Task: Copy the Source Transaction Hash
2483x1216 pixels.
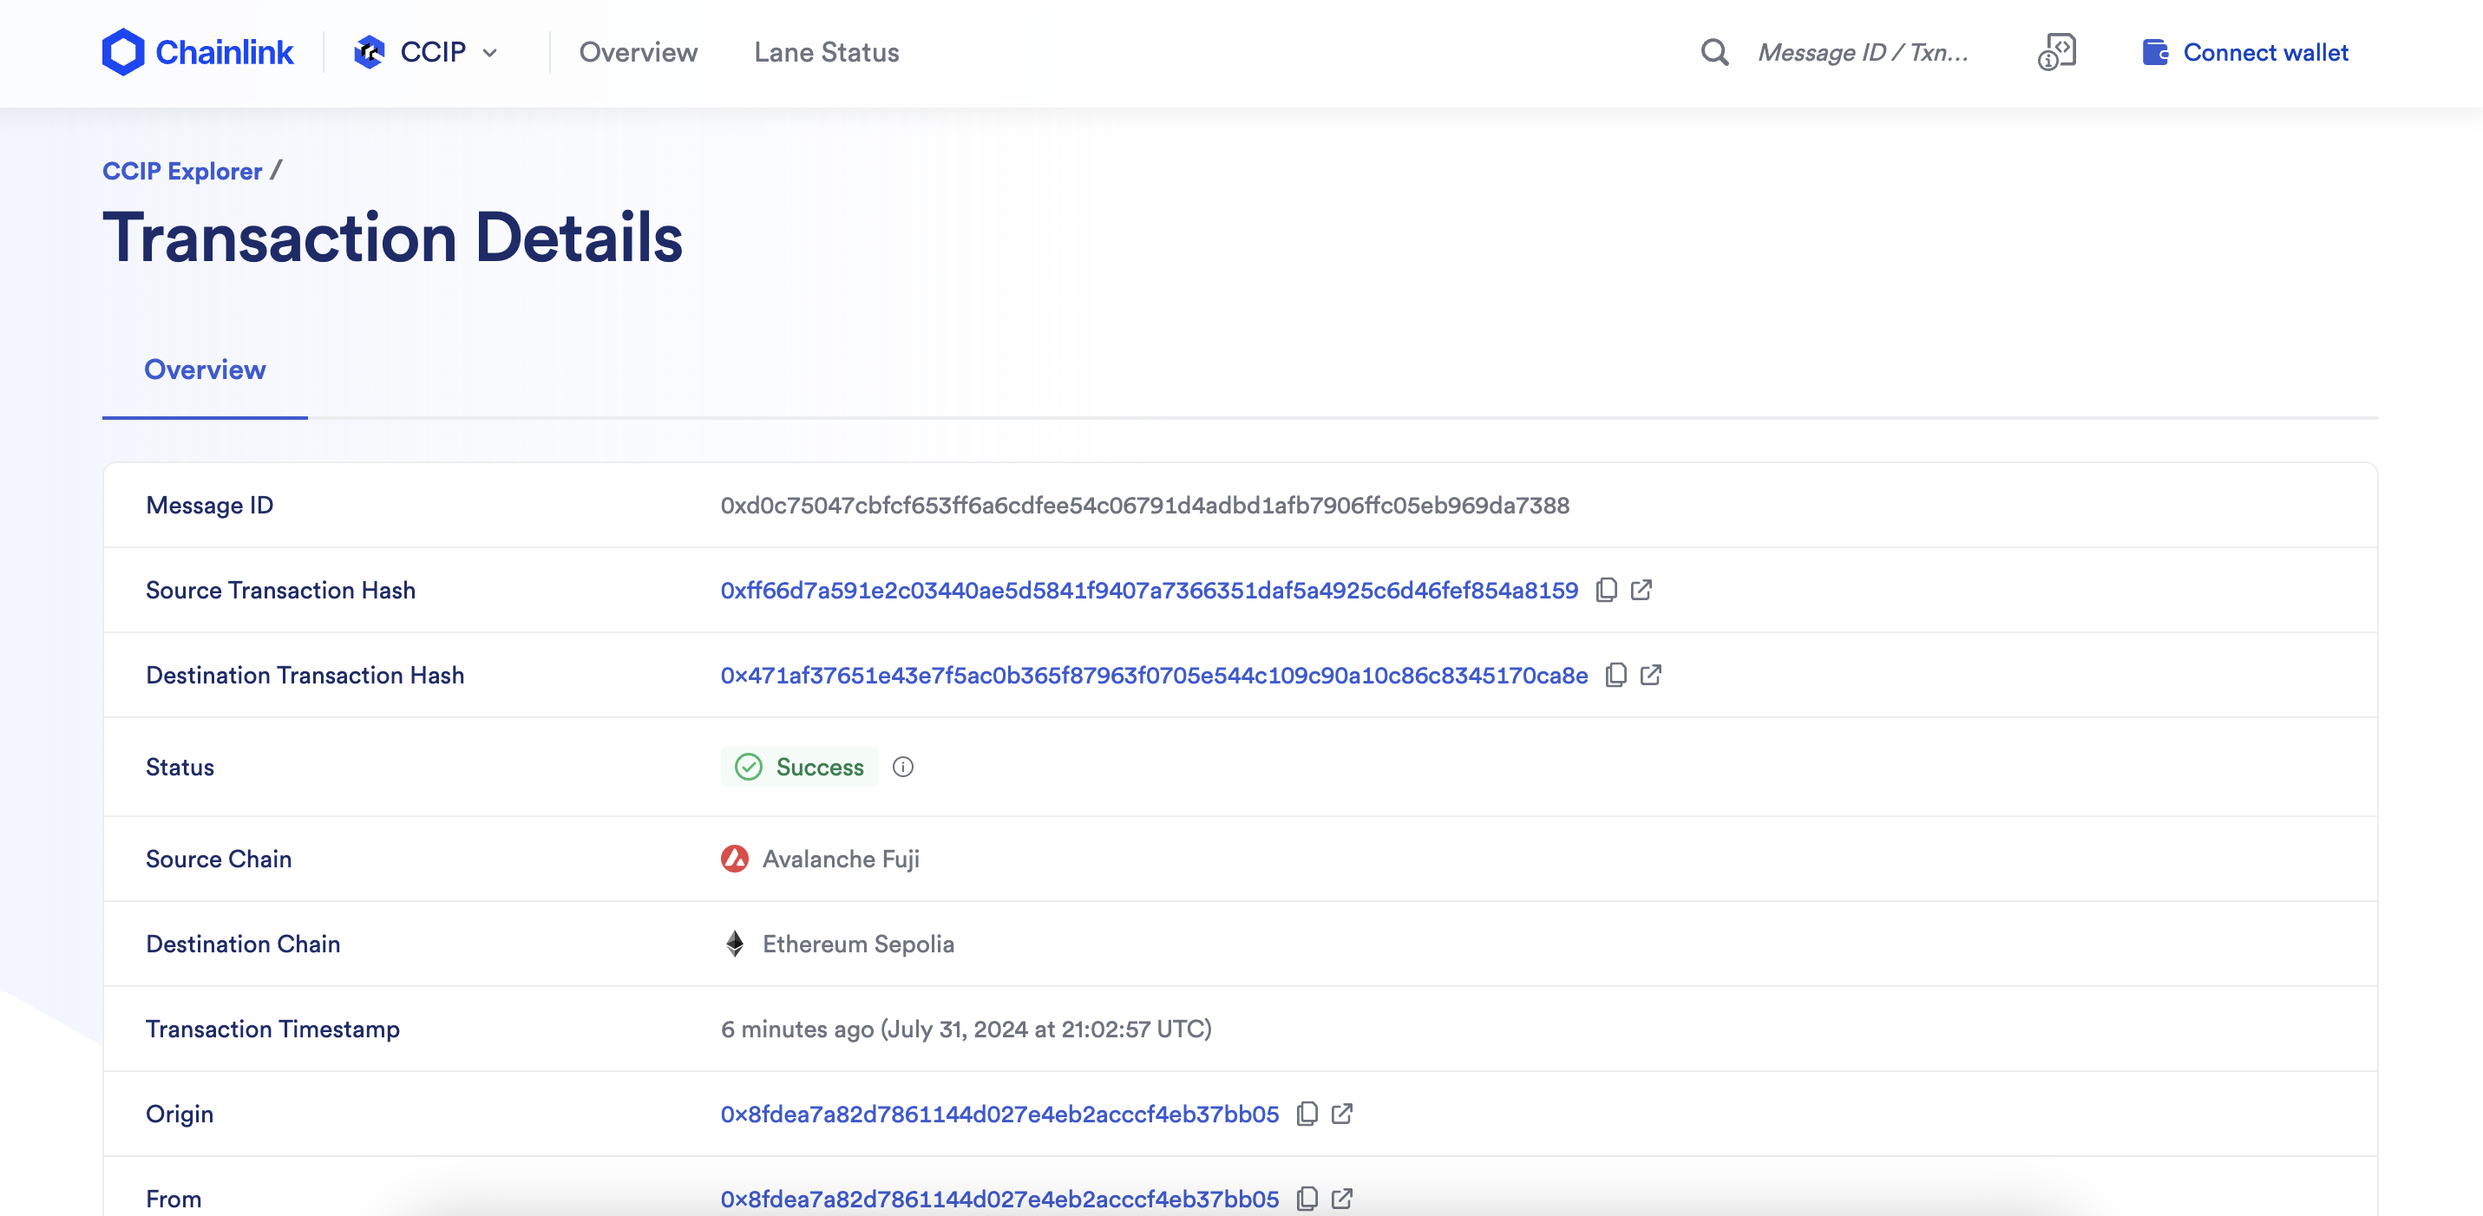Action: (1606, 590)
